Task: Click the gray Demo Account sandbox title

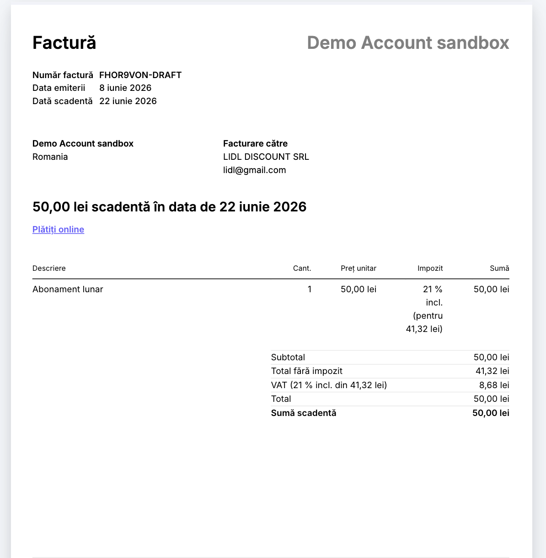Action: point(408,42)
